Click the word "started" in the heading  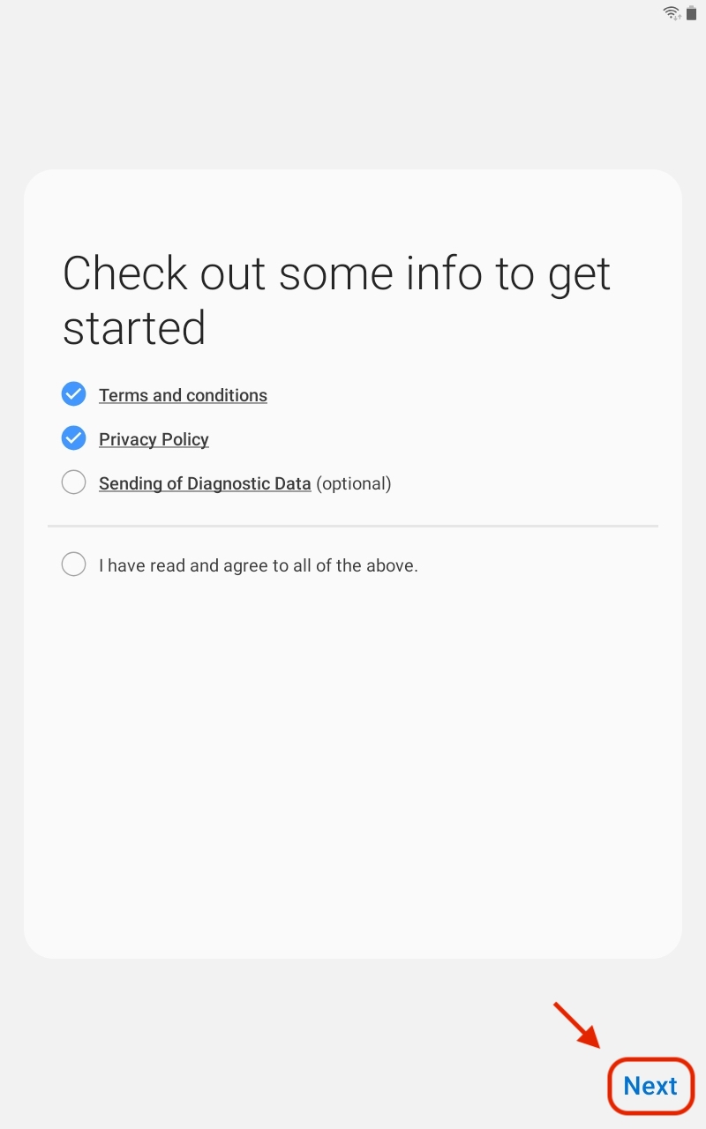pos(134,328)
